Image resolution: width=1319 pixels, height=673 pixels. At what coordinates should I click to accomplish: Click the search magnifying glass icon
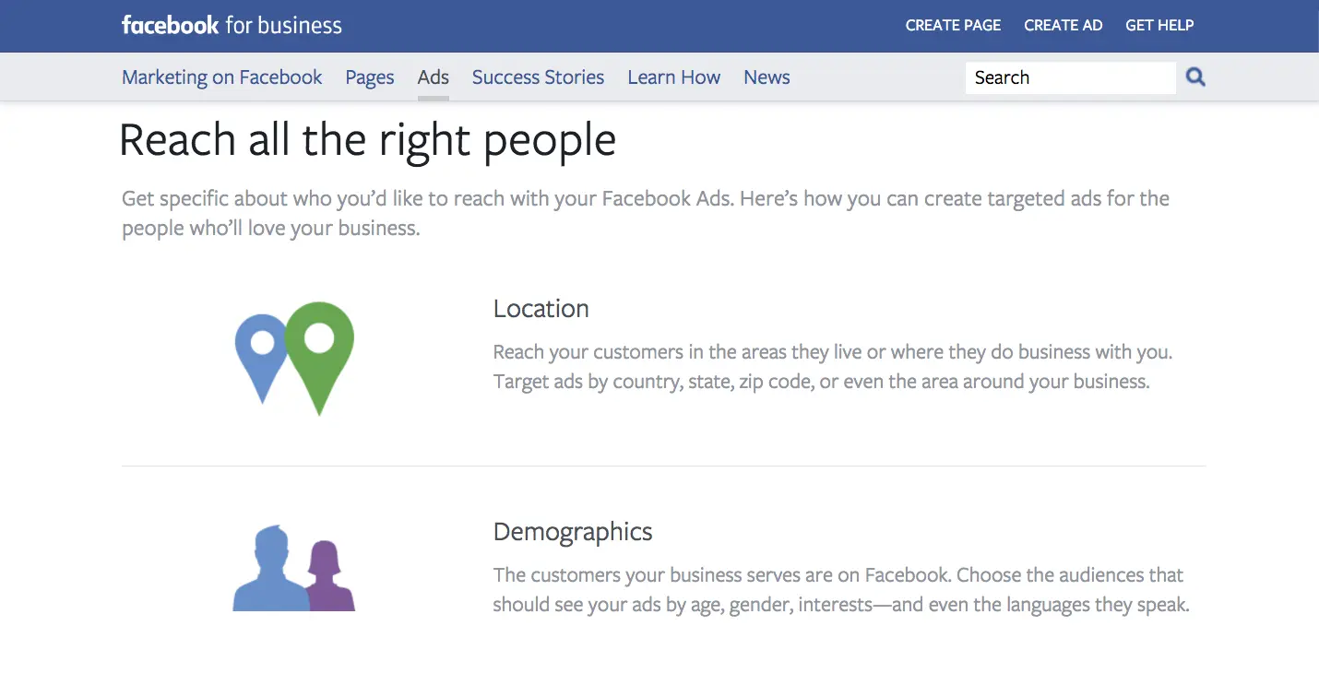point(1195,77)
